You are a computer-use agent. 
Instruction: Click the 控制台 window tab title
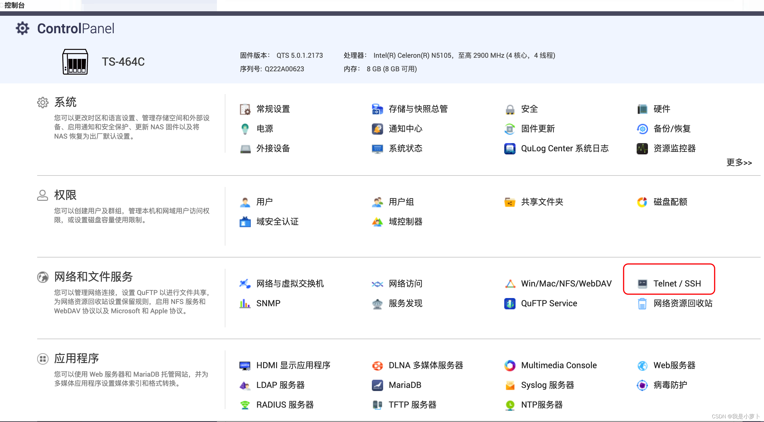pos(14,5)
